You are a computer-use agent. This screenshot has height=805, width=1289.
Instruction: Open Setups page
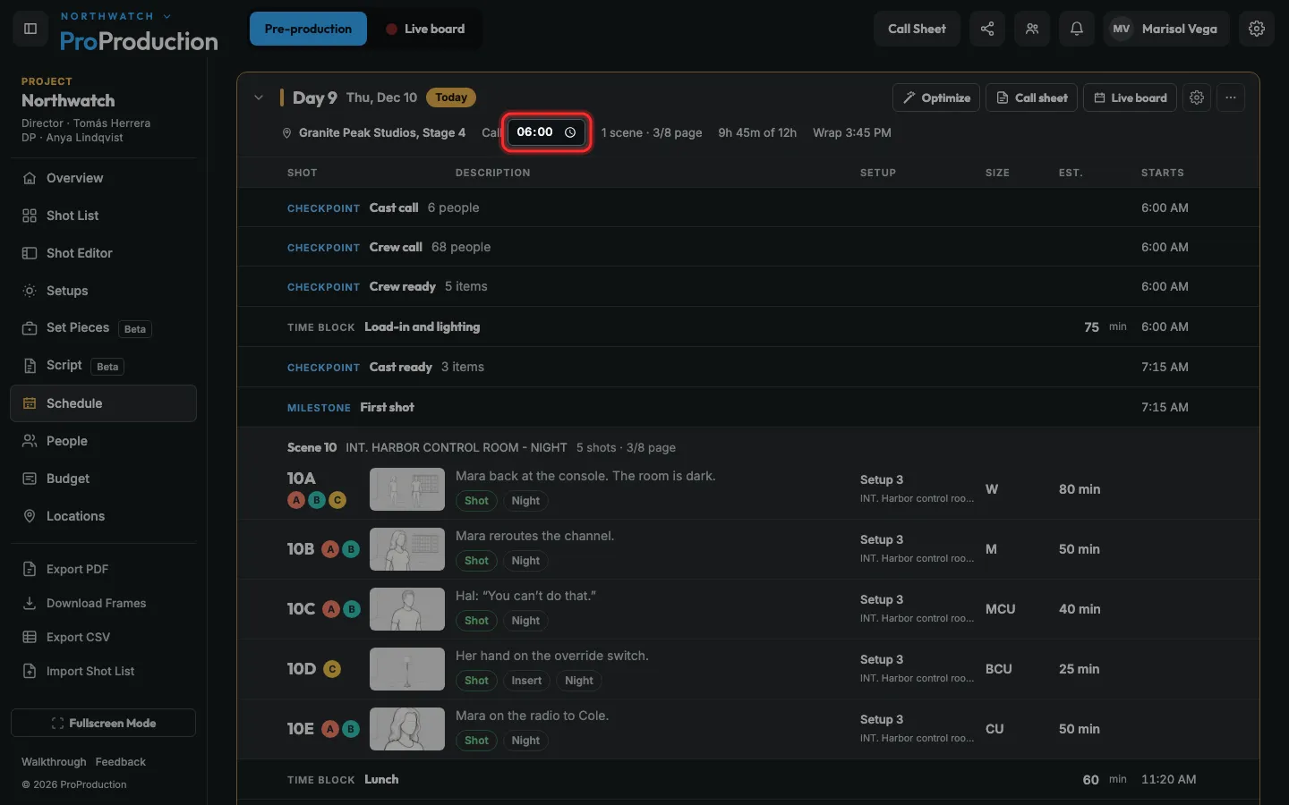tap(104, 291)
